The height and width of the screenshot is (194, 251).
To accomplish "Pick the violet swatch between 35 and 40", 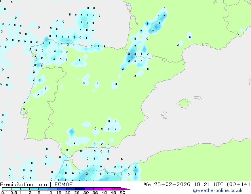I will 98,189.
